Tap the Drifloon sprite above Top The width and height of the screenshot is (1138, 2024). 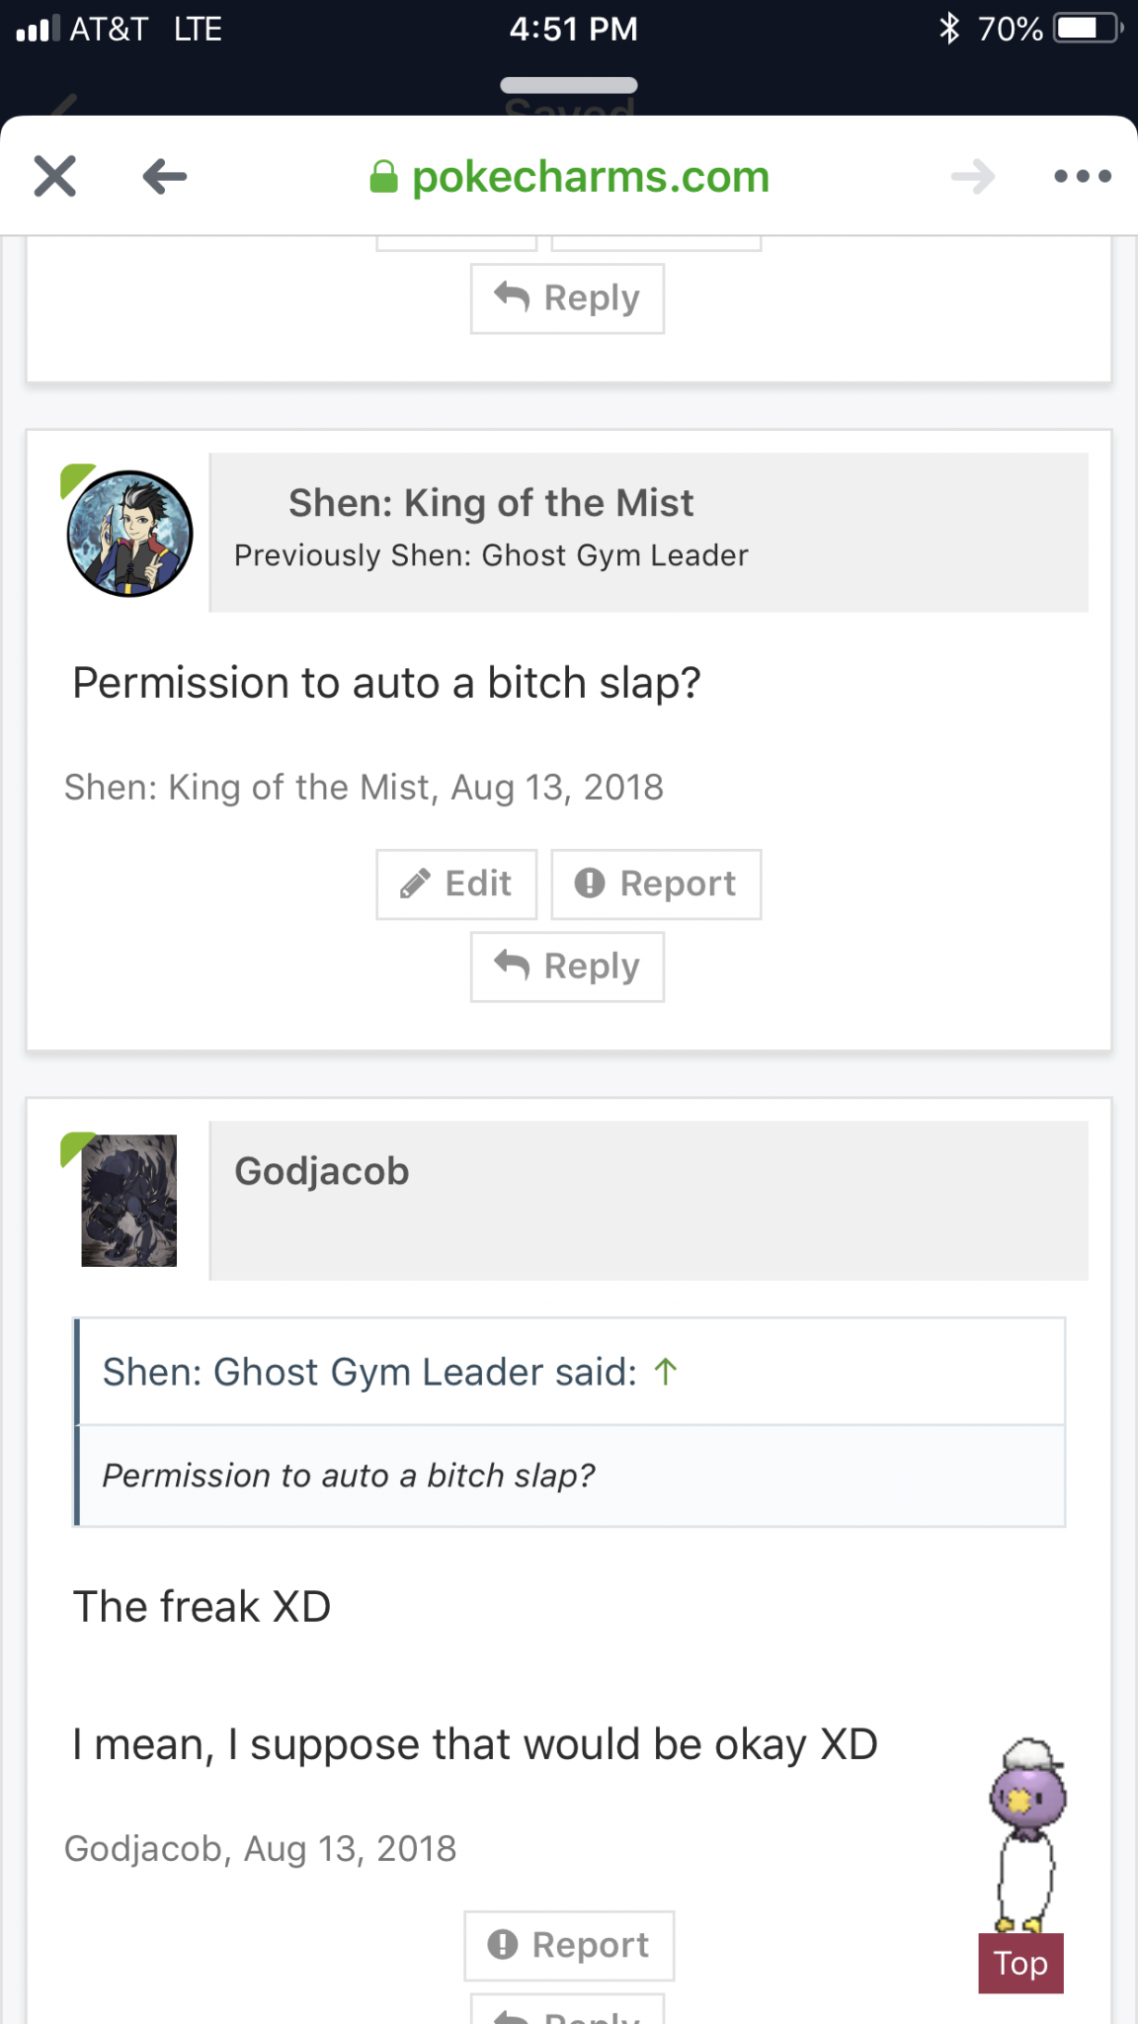coord(1027,1834)
